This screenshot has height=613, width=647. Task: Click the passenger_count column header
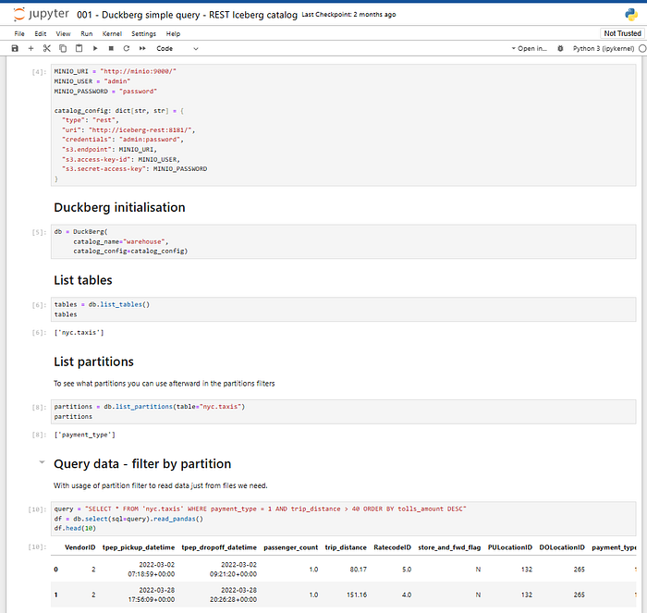point(291,547)
